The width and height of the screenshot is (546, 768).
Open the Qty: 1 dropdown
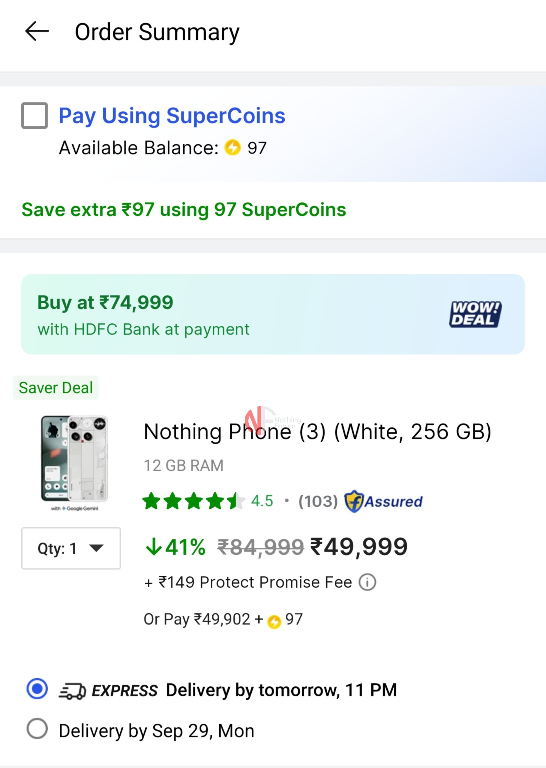pyautogui.click(x=71, y=548)
